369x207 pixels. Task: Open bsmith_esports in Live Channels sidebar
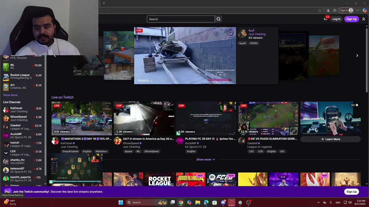coord(22,179)
